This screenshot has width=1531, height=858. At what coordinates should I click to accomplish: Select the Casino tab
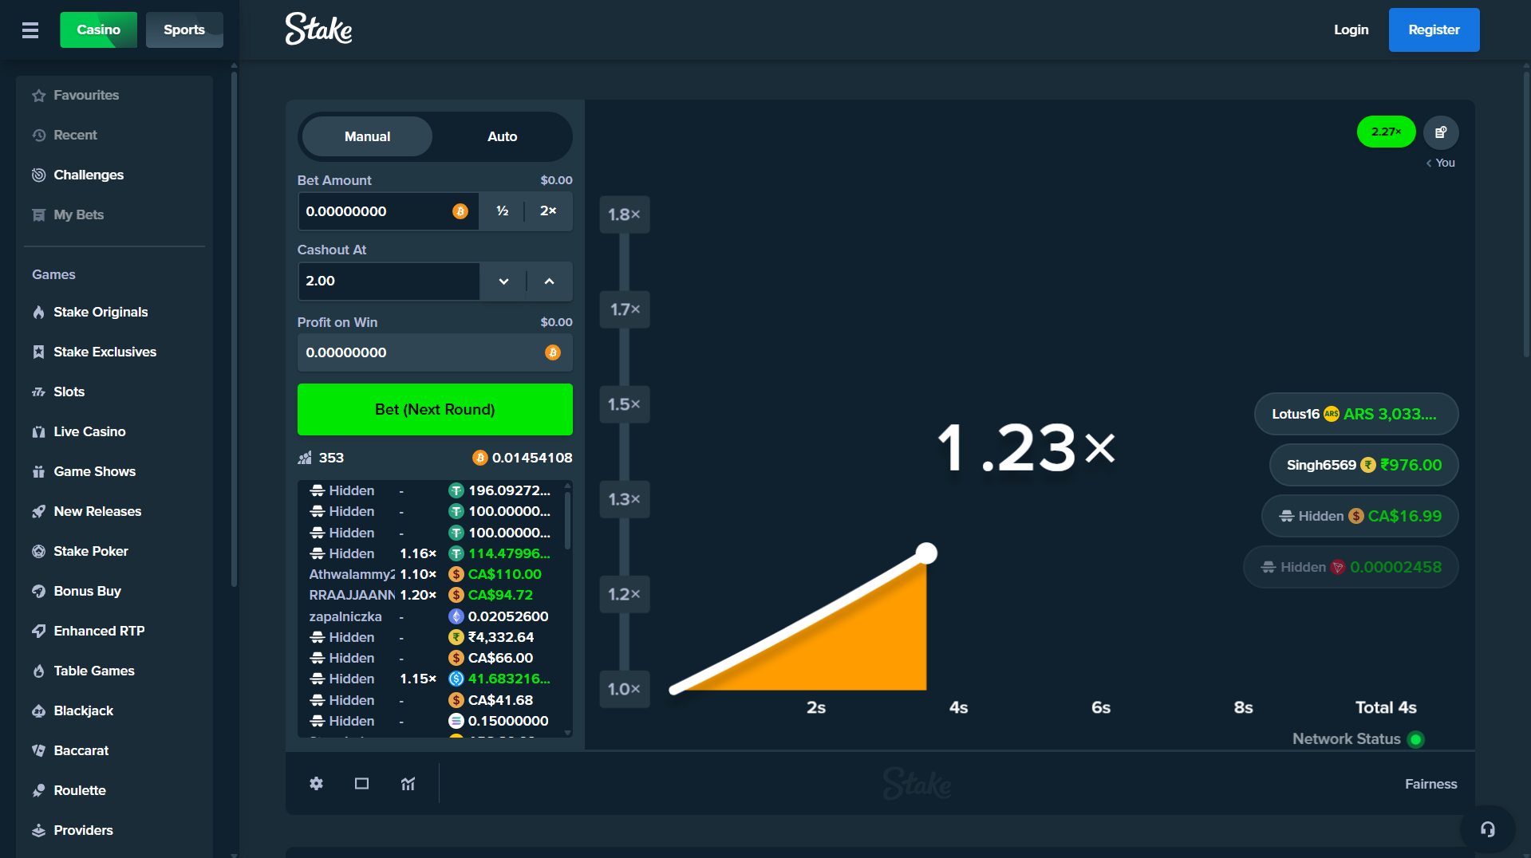(x=98, y=30)
